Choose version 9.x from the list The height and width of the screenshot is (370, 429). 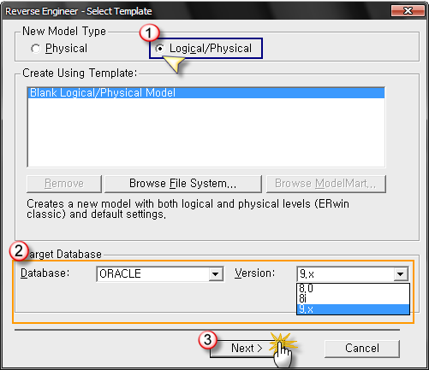pyautogui.click(x=353, y=309)
